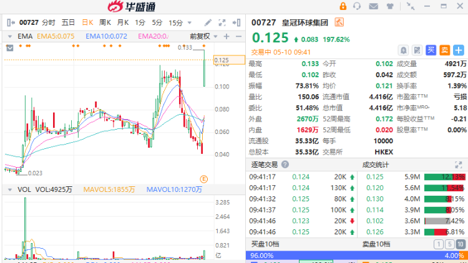Click the 华盛通 logo
This screenshot has width=468, height=263.
coord(132,6)
